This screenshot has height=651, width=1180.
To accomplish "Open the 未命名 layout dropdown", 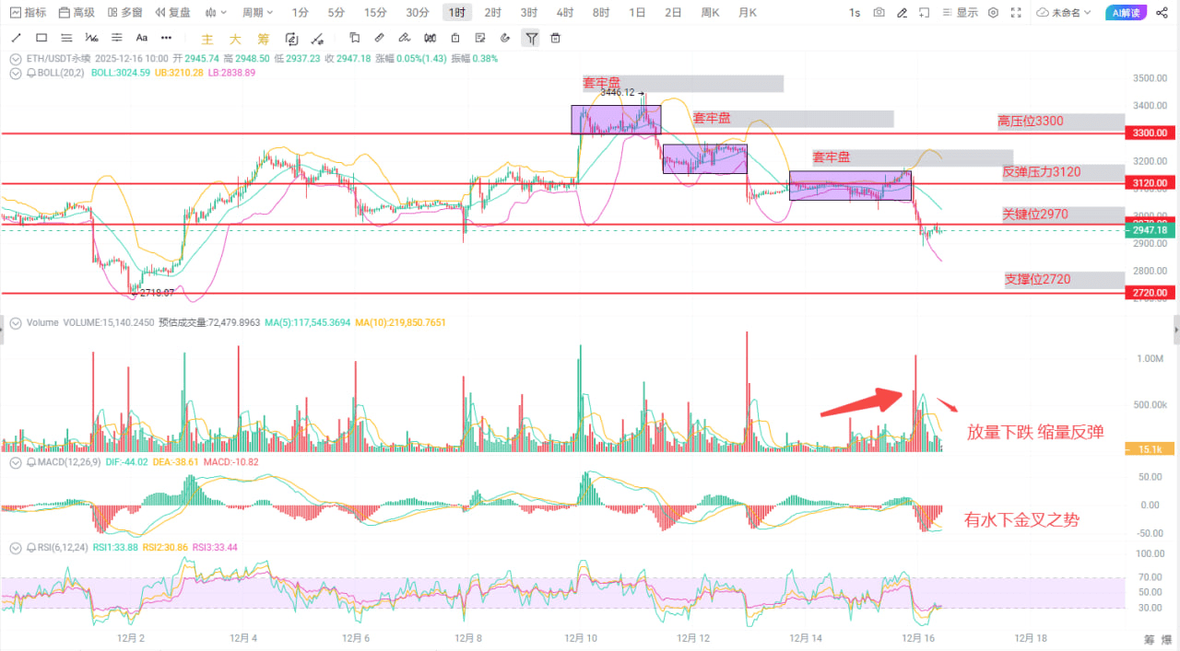I will pos(1069,12).
